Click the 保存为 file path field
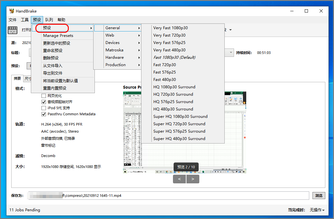The height and width of the screenshot is (219, 334). (169, 196)
